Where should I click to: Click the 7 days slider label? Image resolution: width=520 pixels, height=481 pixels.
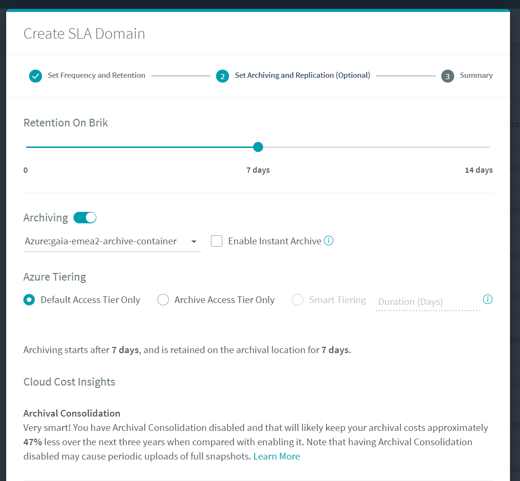[x=258, y=170]
